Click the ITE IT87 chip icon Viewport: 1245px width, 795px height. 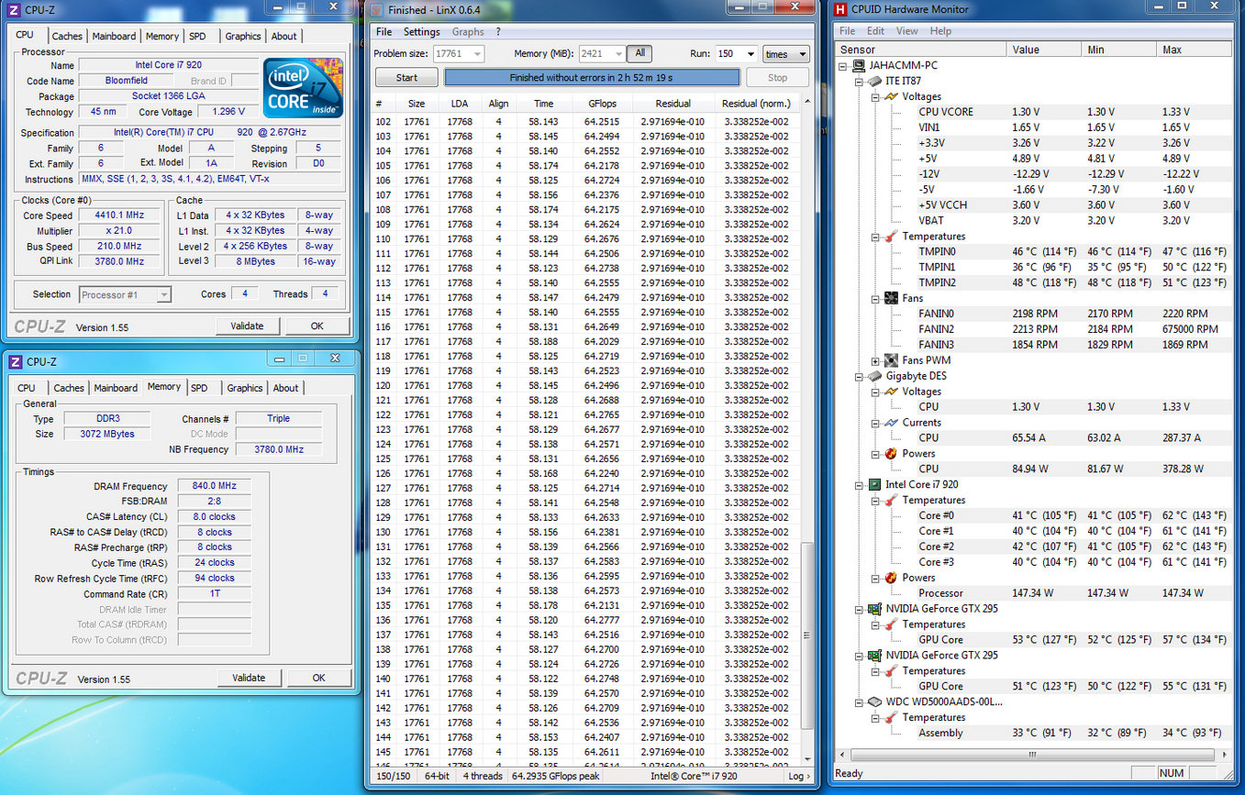pyautogui.click(x=873, y=82)
